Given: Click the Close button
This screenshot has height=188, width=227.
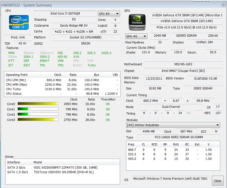Looking at the screenshot, I should [218, 181].
